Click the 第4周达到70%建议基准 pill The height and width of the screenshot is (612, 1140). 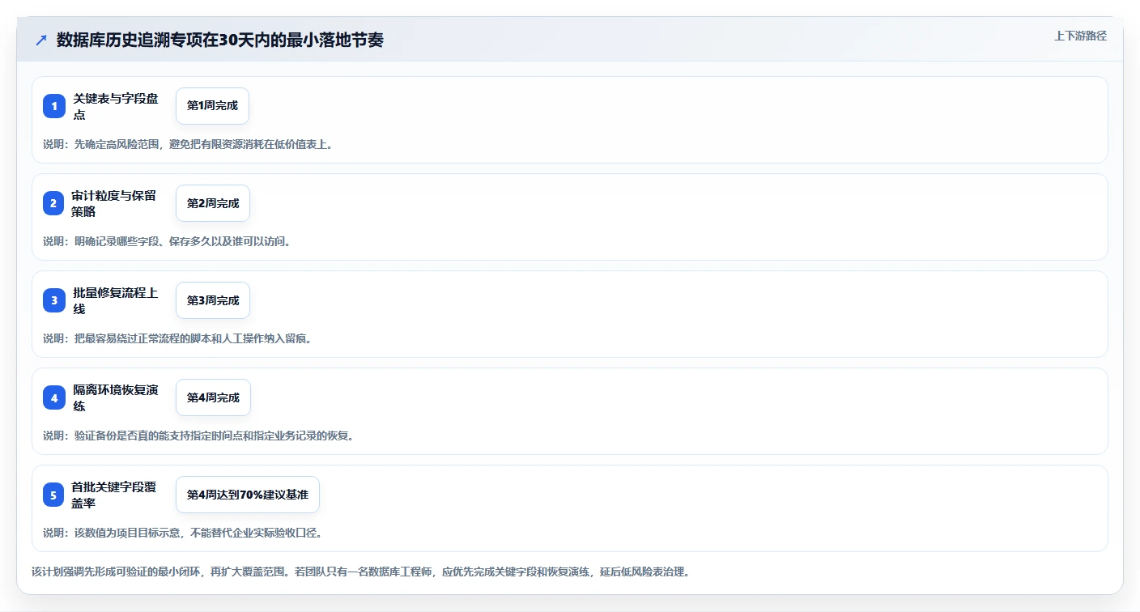pos(248,495)
